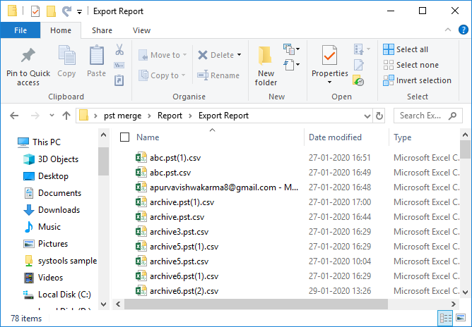Click the Rename button

[x=218, y=75]
